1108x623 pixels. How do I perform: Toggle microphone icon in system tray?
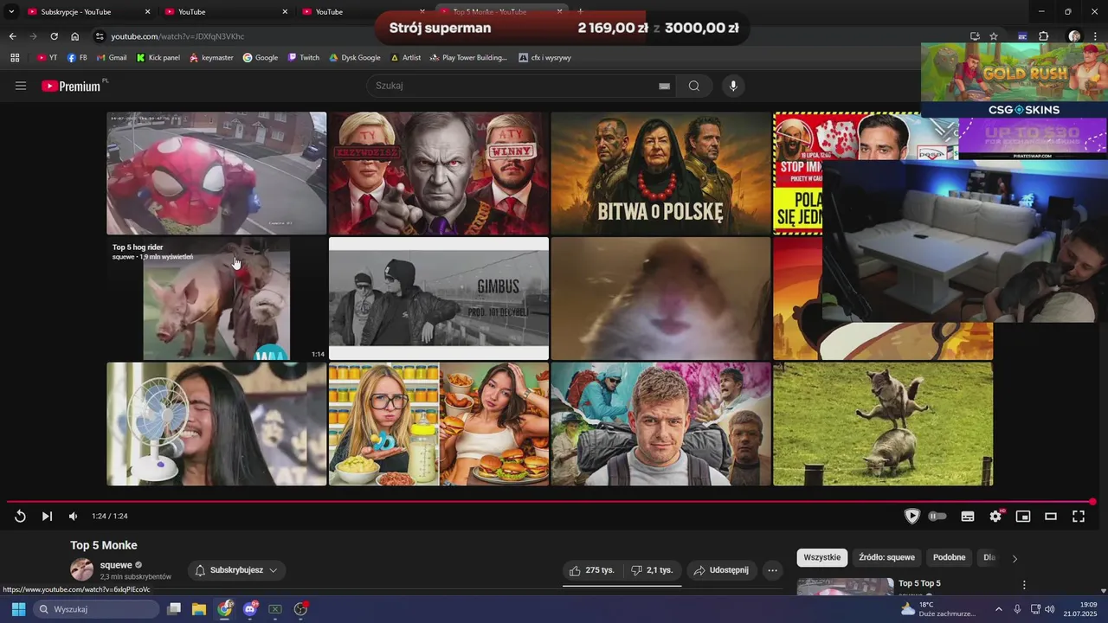click(x=1017, y=609)
